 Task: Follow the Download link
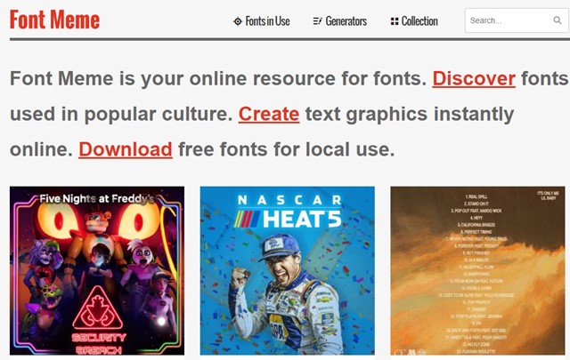coord(126,149)
